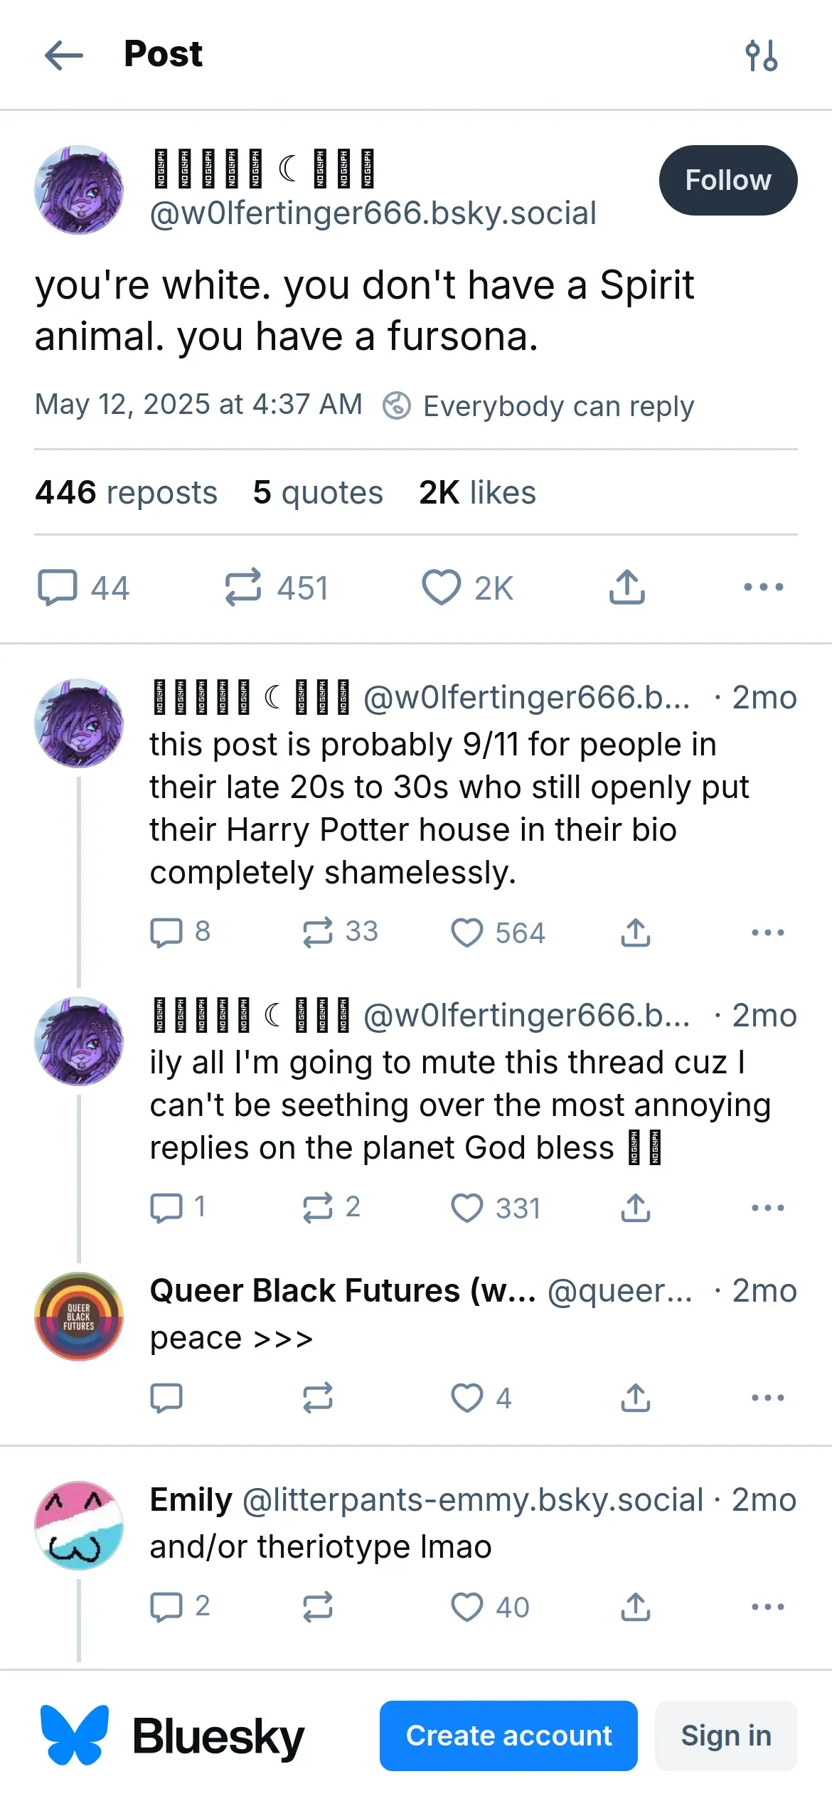Open more options on the Harry Potter reply
The height and width of the screenshot is (1801, 832).
tap(767, 933)
